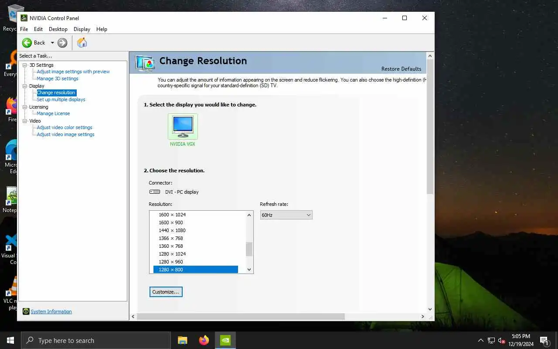Click the Forward arrow toolbar icon
The image size is (558, 349).
click(62, 43)
